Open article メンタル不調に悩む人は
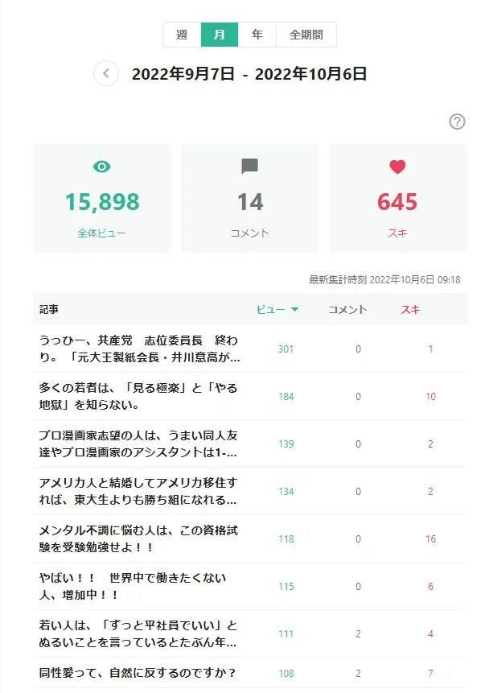485x693 pixels. [138, 538]
